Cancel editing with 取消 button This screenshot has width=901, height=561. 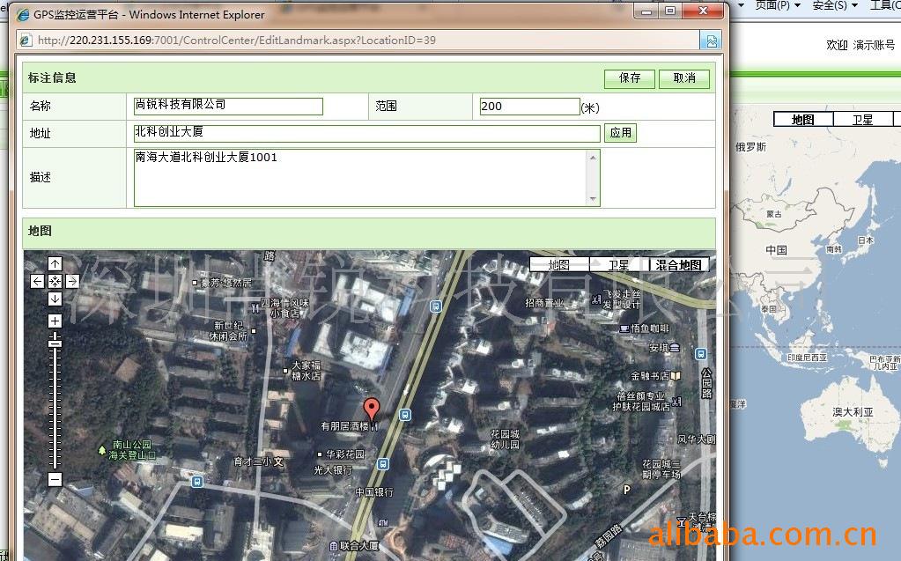pos(683,78)
